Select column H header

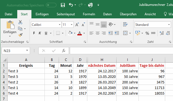(102, 60)
